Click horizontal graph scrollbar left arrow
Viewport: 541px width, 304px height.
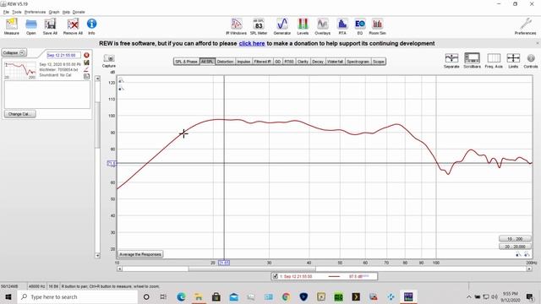120,269
